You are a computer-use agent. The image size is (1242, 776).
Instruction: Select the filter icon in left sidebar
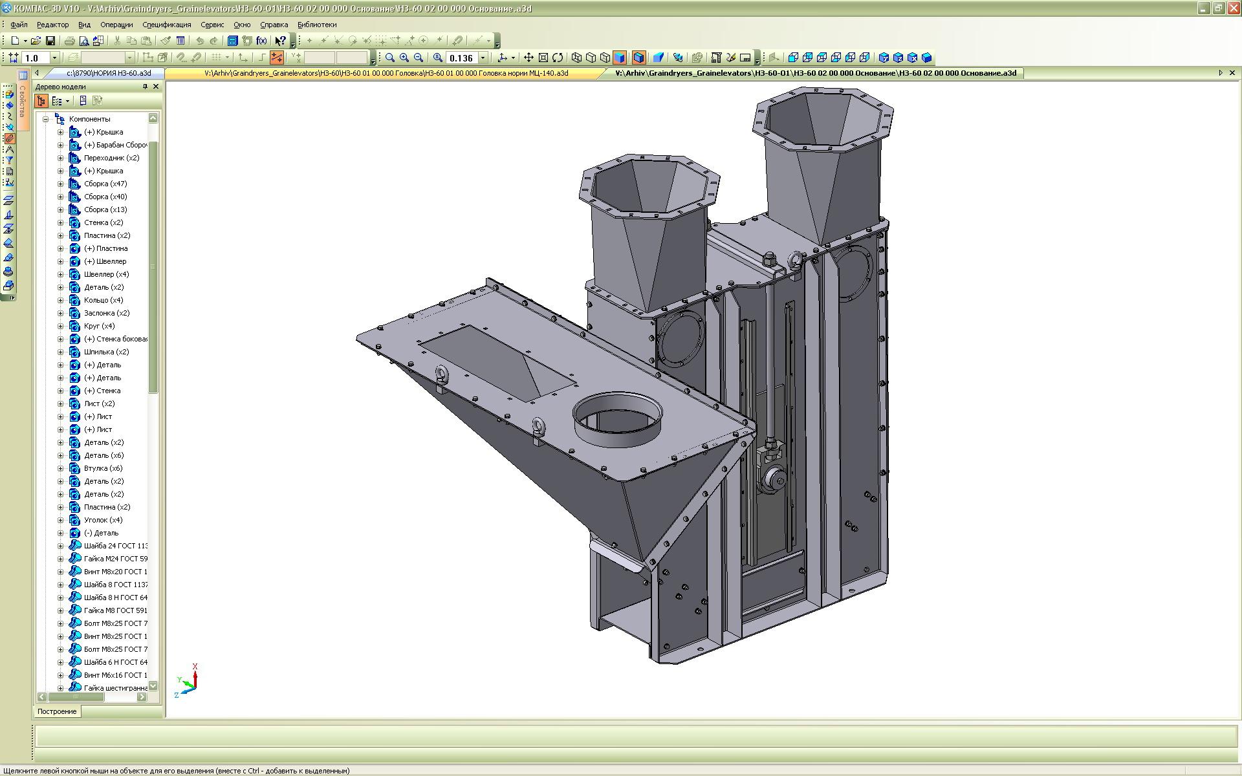9,160
